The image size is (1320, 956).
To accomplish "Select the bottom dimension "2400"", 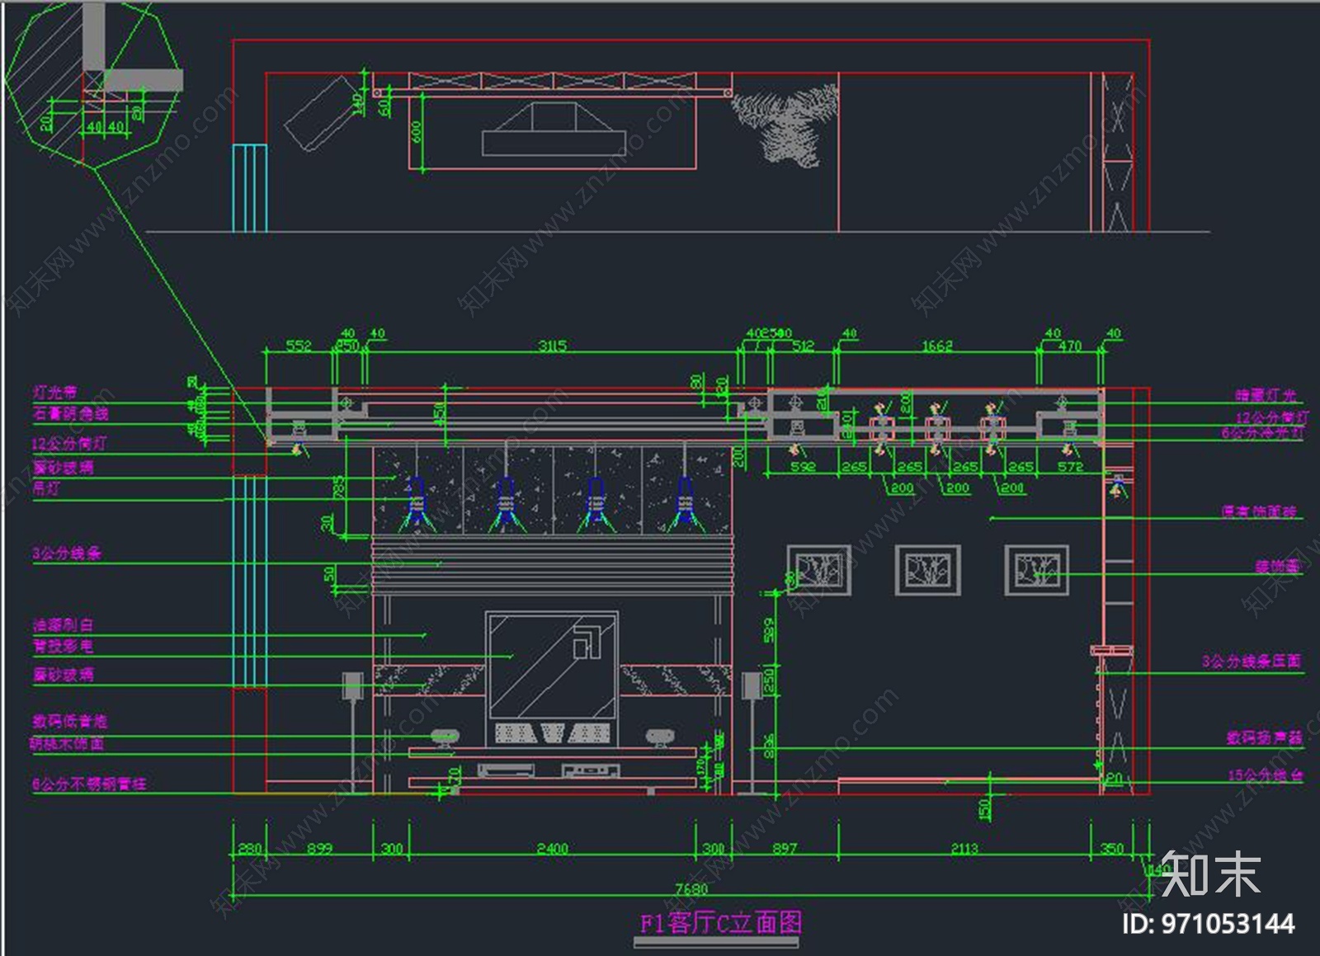I will (552, 848).
